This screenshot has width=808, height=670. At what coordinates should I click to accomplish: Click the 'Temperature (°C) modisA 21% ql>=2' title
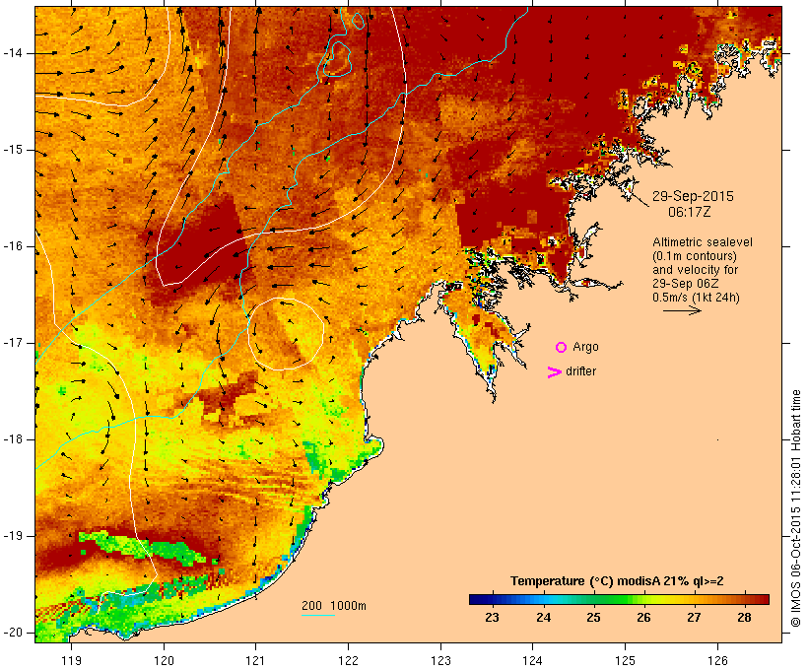617,581
